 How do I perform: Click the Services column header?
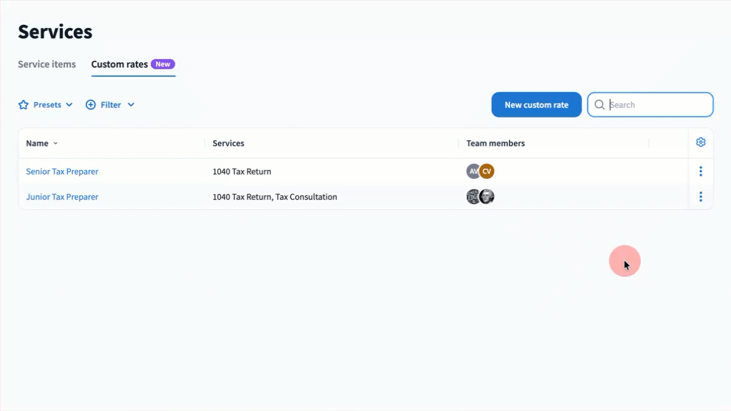[x=228, y=143]
